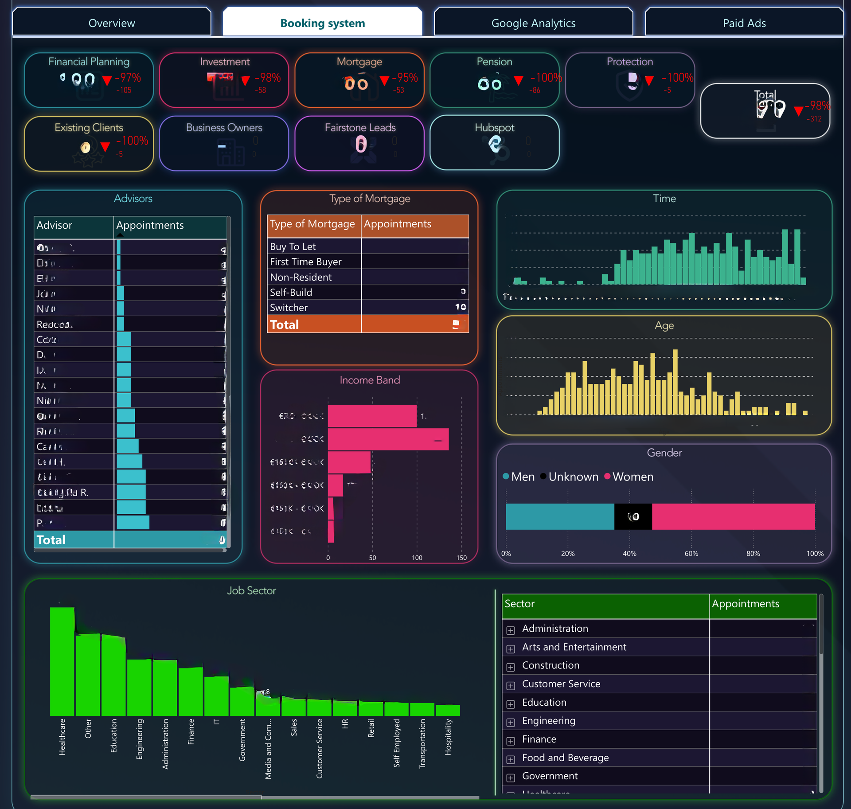
Task: Expand the Administration sector row
Action: click(x=511, y=630)
